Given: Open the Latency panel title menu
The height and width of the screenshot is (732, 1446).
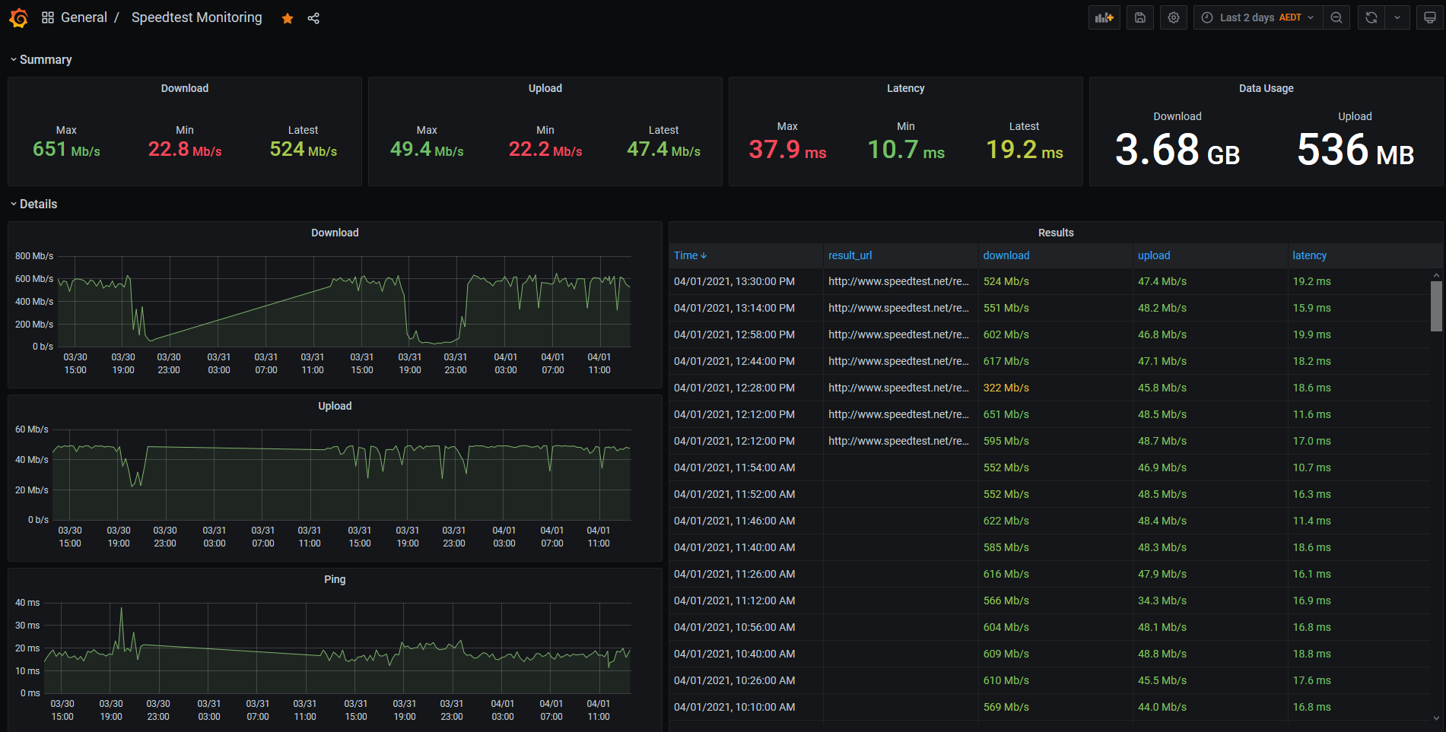Looking at the screenshot, I should coord(905,88).
